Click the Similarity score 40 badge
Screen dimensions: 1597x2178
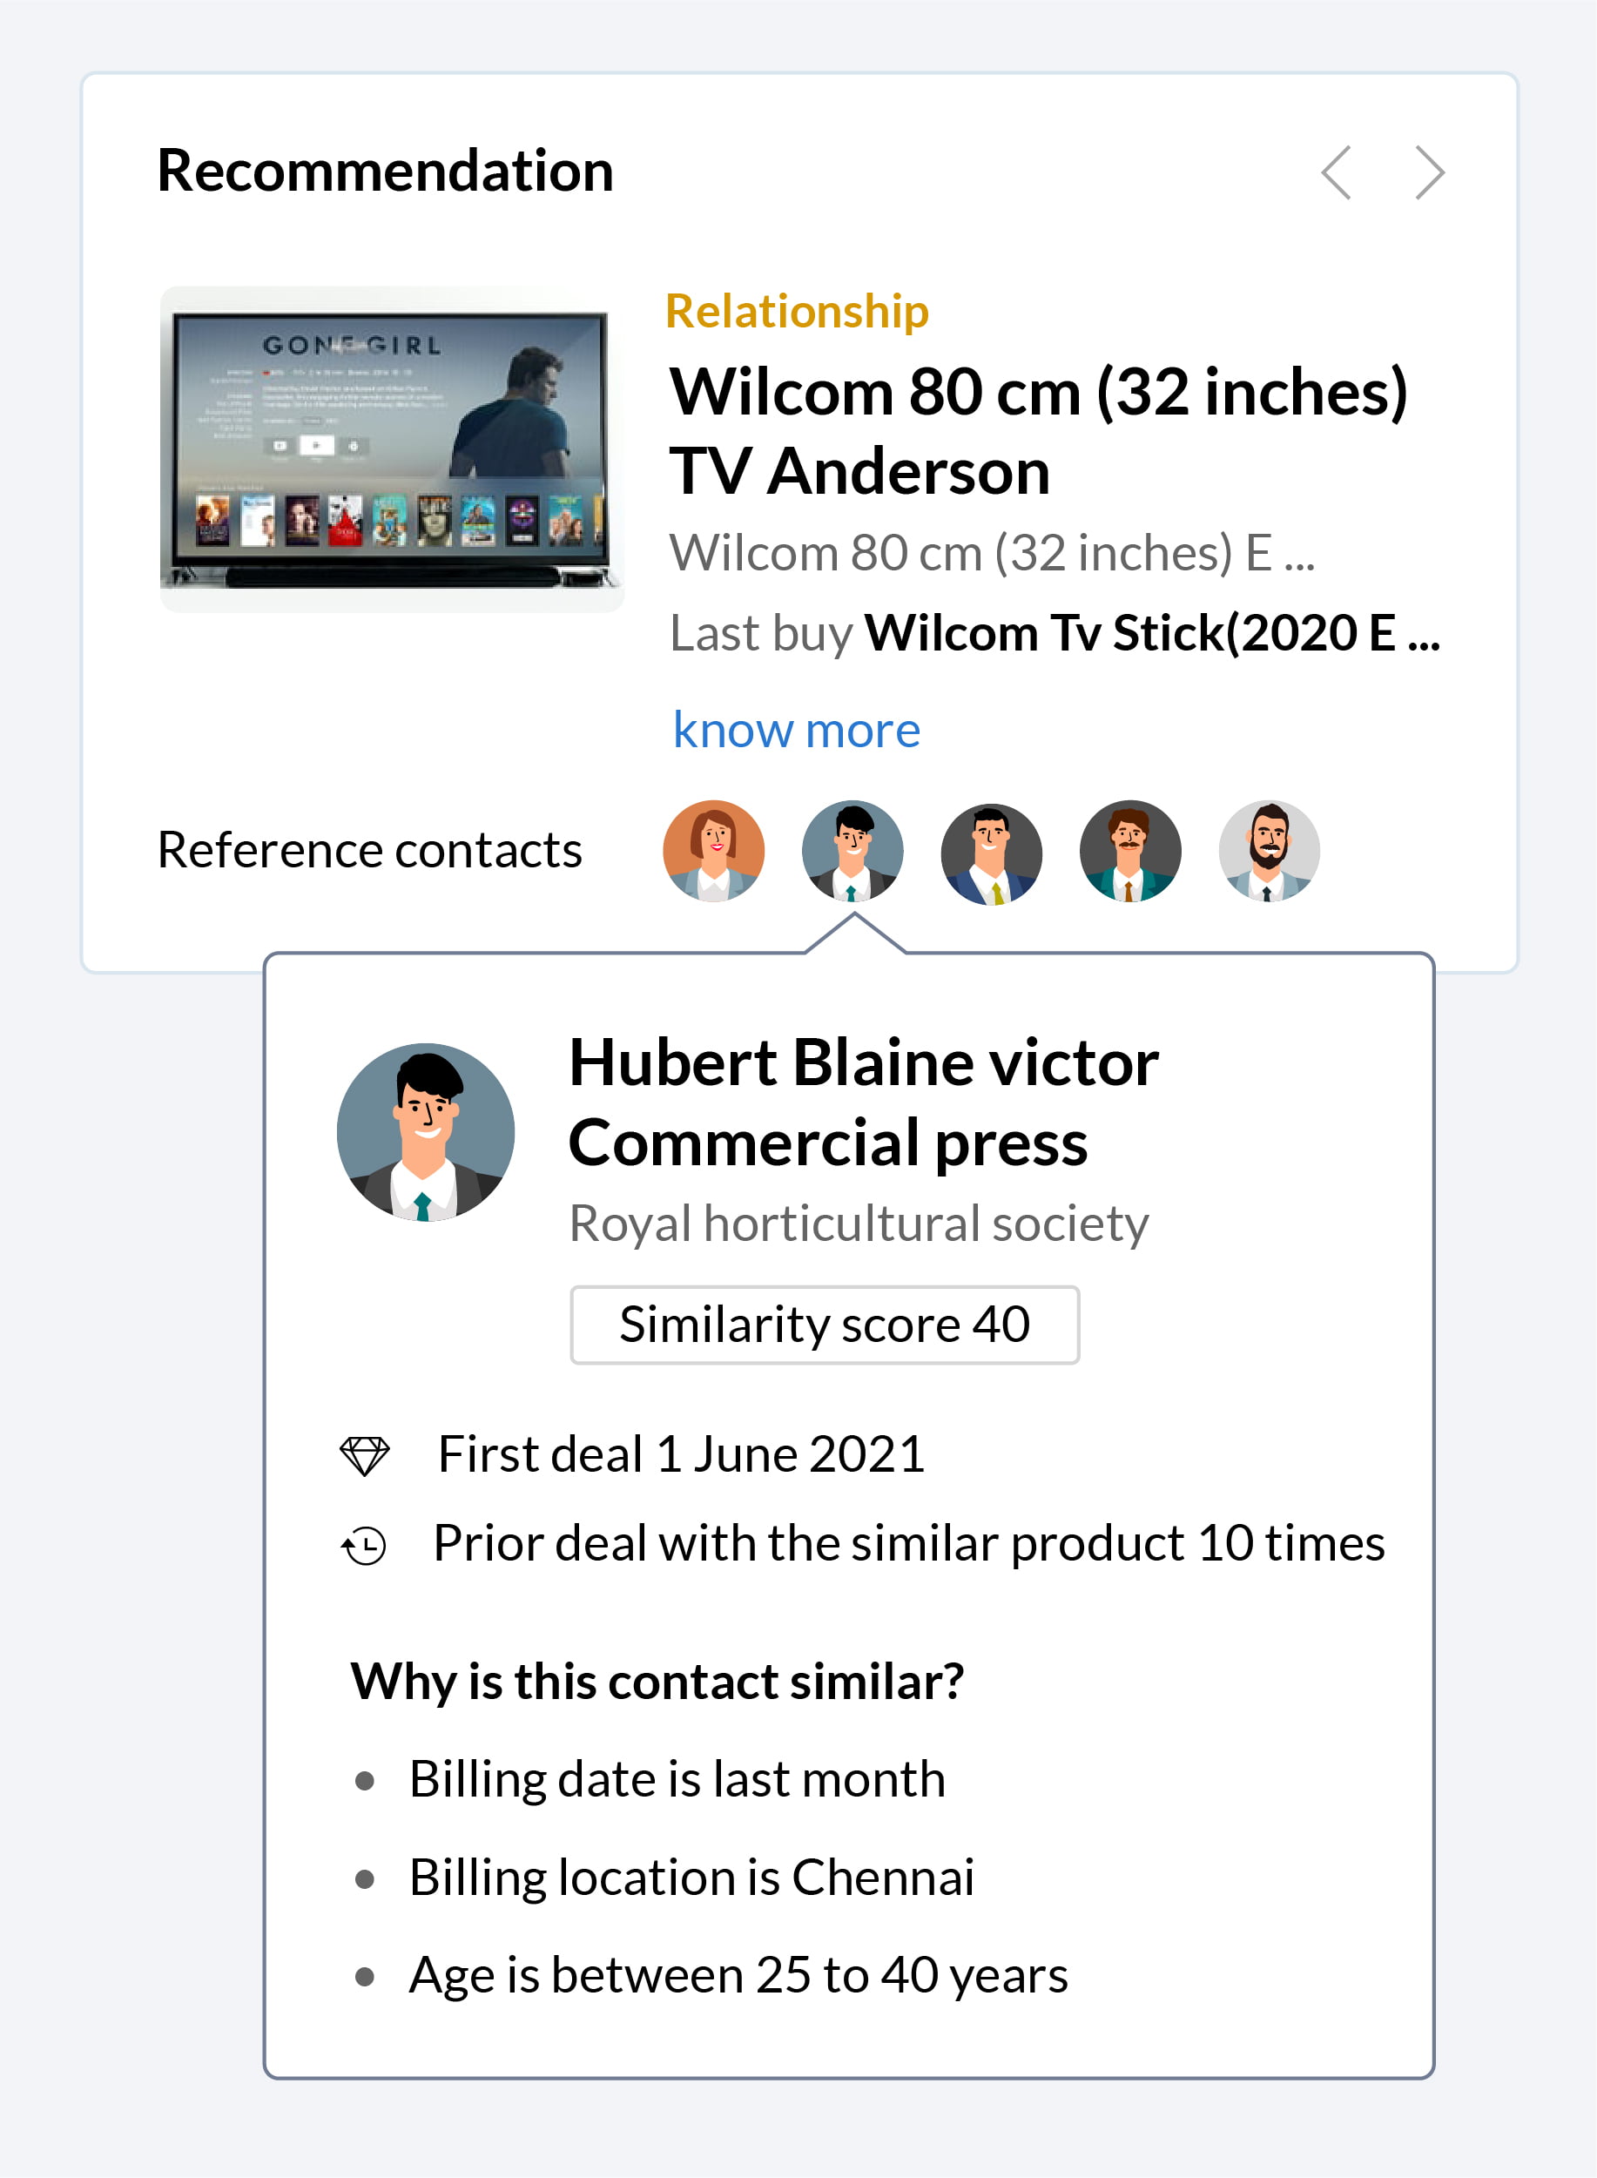click(x=824, y=1325)
